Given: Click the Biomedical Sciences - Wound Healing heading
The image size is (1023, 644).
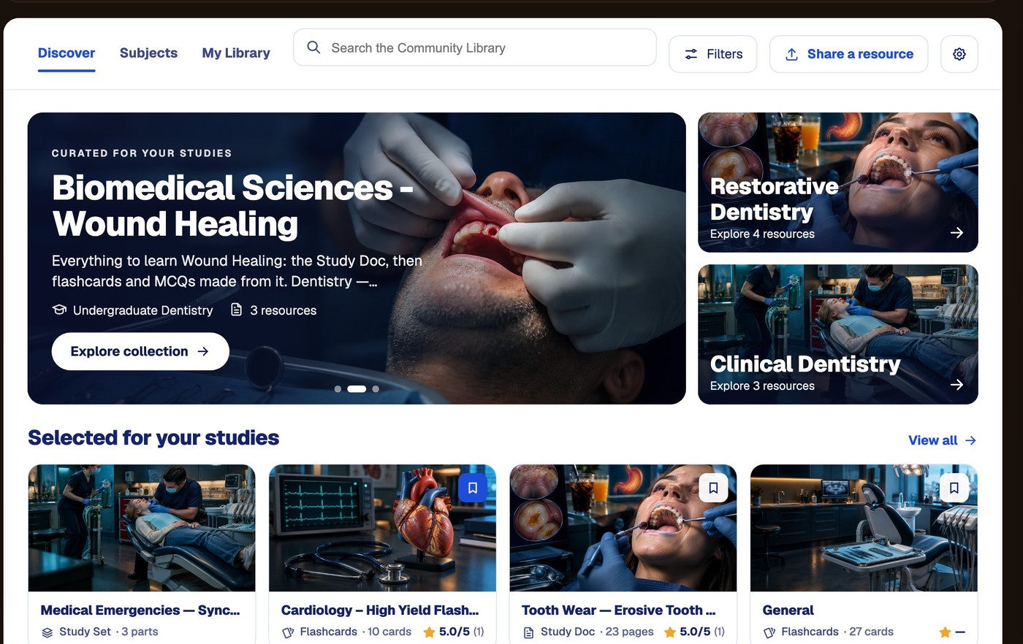Looking at the screenshot, I should (233, 206).
